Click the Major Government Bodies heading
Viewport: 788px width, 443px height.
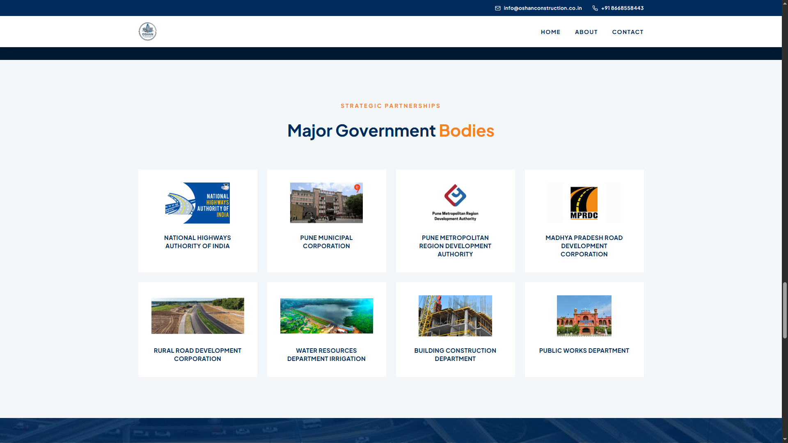point(391,130)
